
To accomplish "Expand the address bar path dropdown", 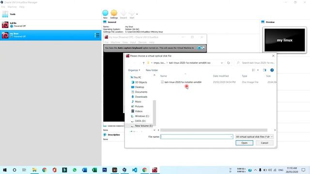I will click(x=222, y=63).
